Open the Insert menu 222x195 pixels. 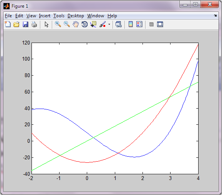(x=45, y=16)
